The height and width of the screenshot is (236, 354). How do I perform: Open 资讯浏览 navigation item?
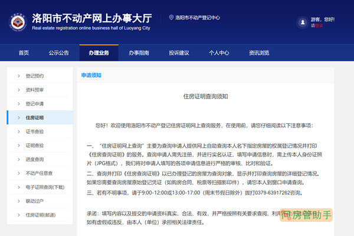tap(259, 53)
